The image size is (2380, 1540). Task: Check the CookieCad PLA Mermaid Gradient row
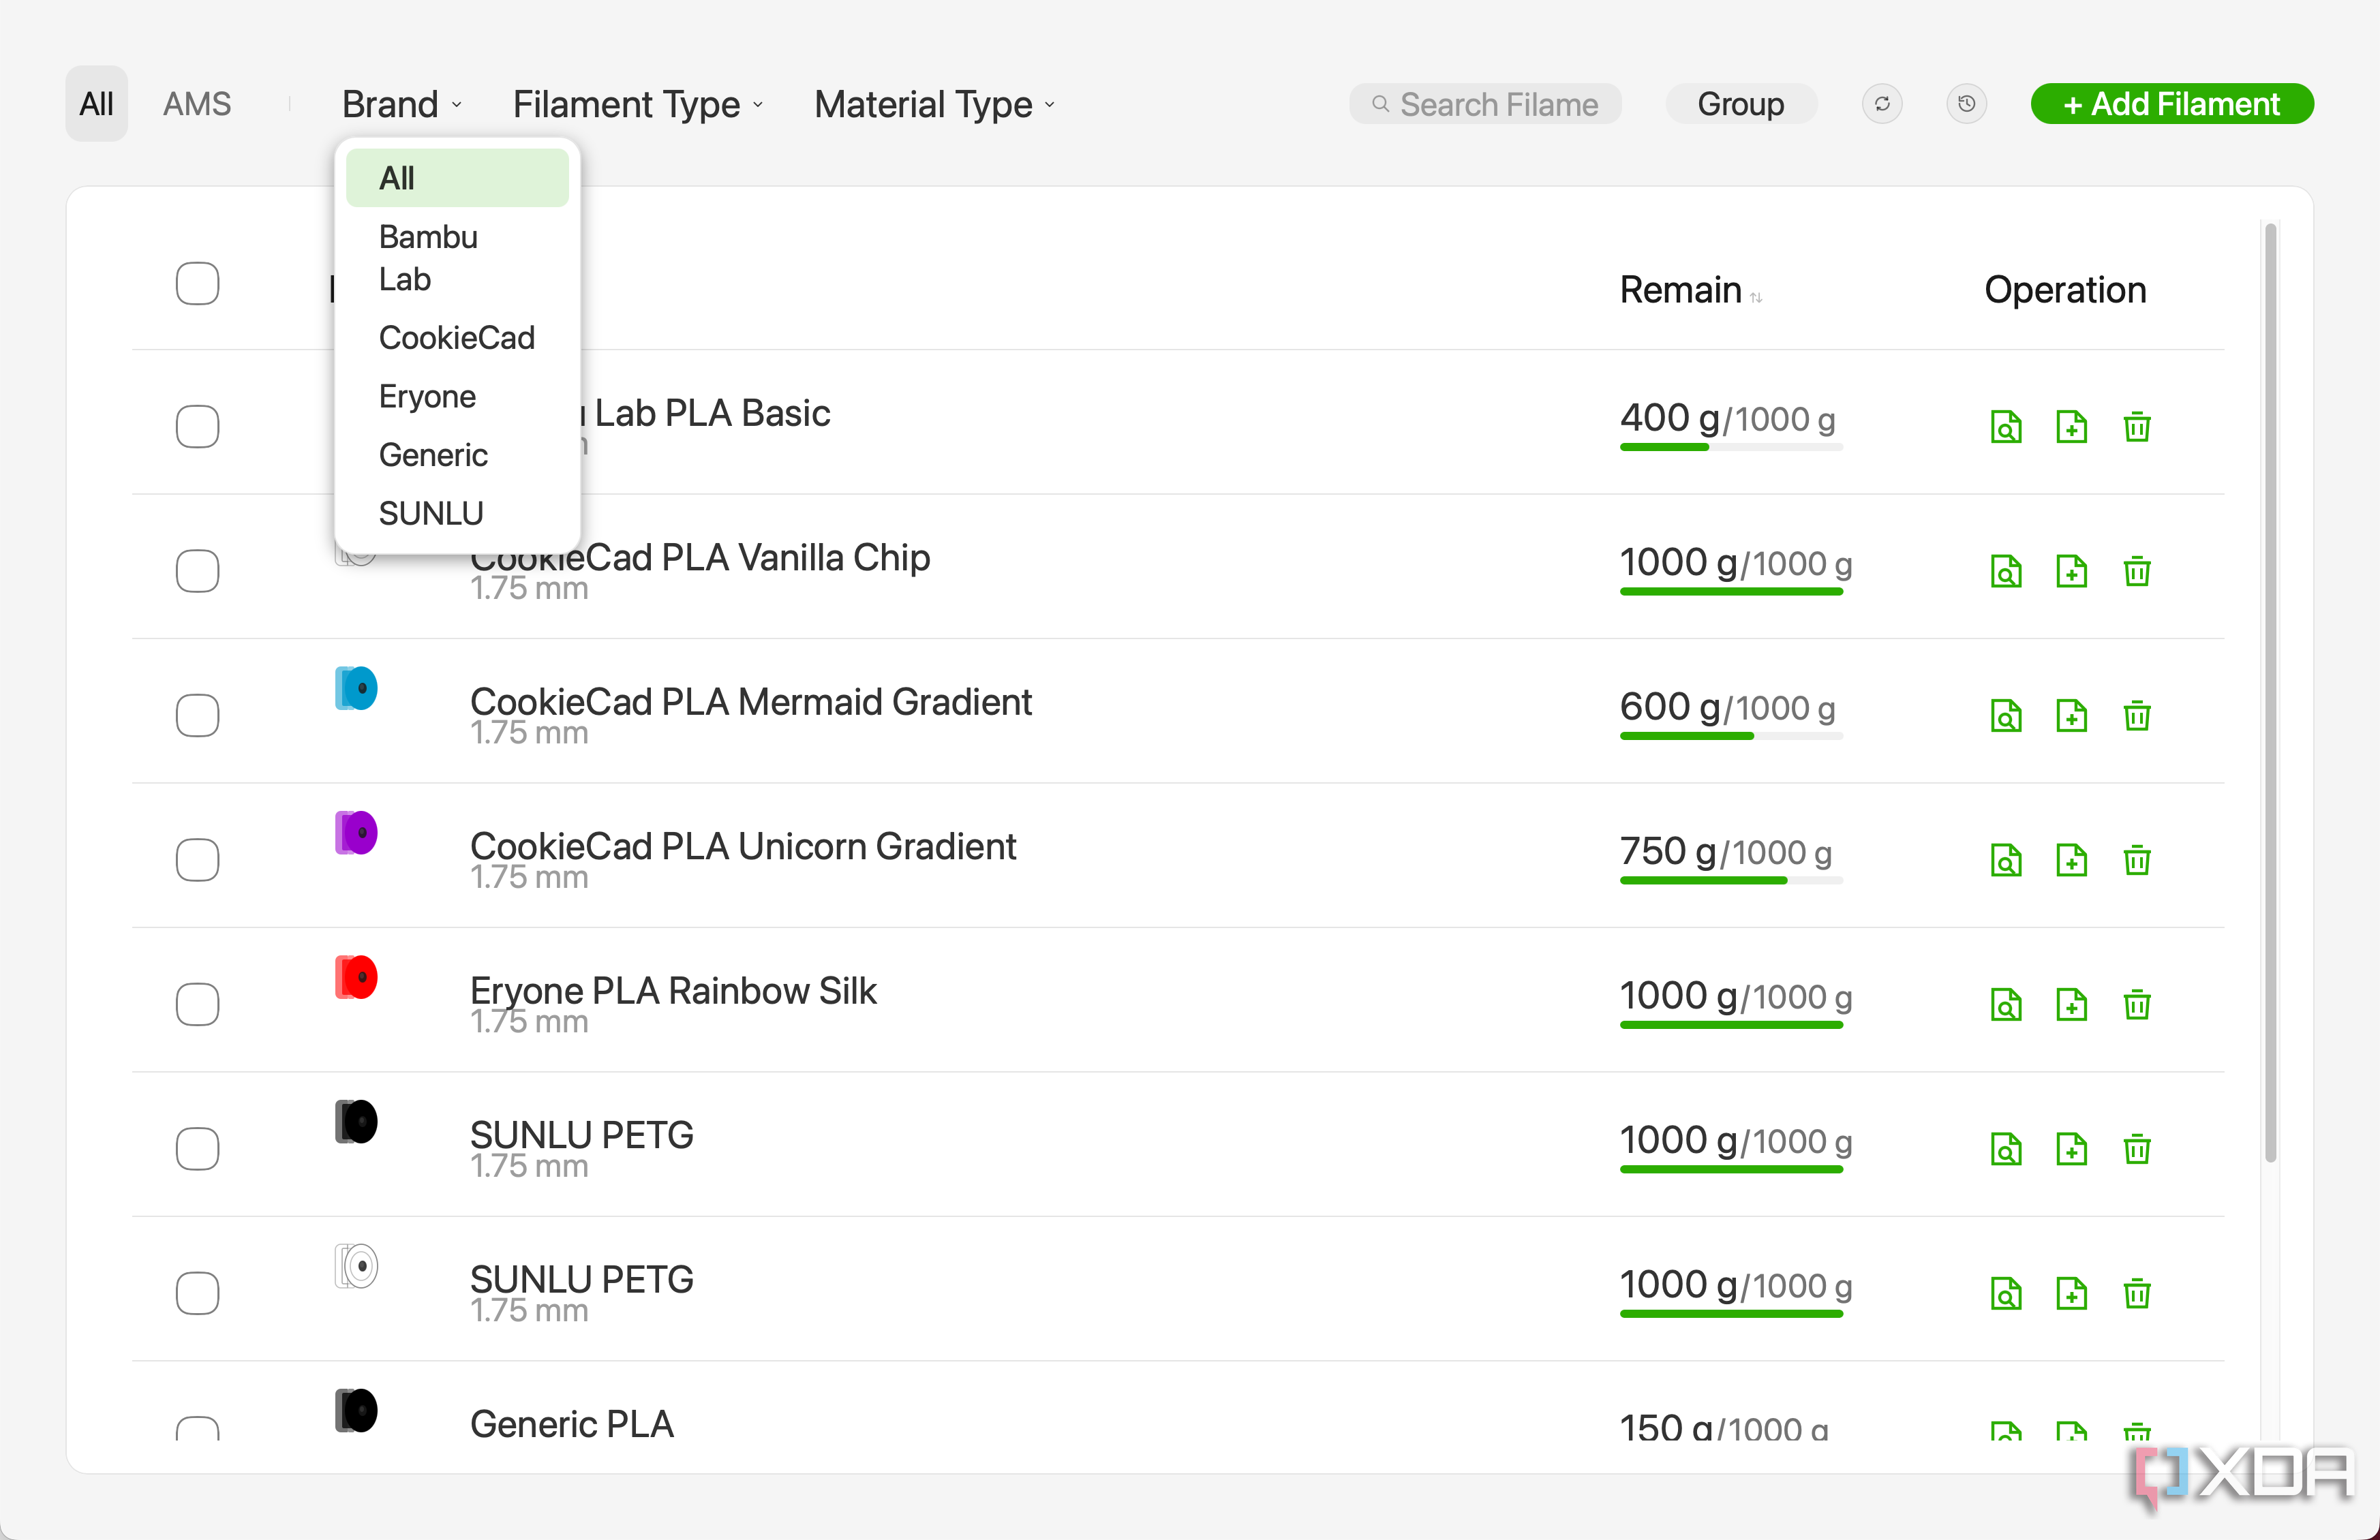pyautogui.click(x=197, y=716)
